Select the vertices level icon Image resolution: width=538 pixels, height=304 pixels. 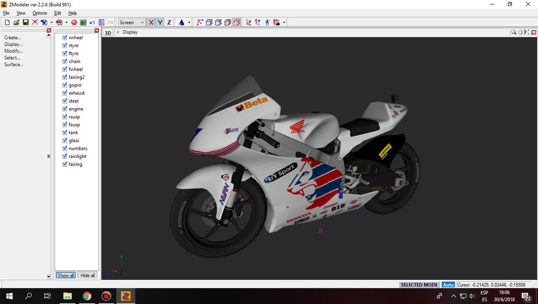[200, 22]
